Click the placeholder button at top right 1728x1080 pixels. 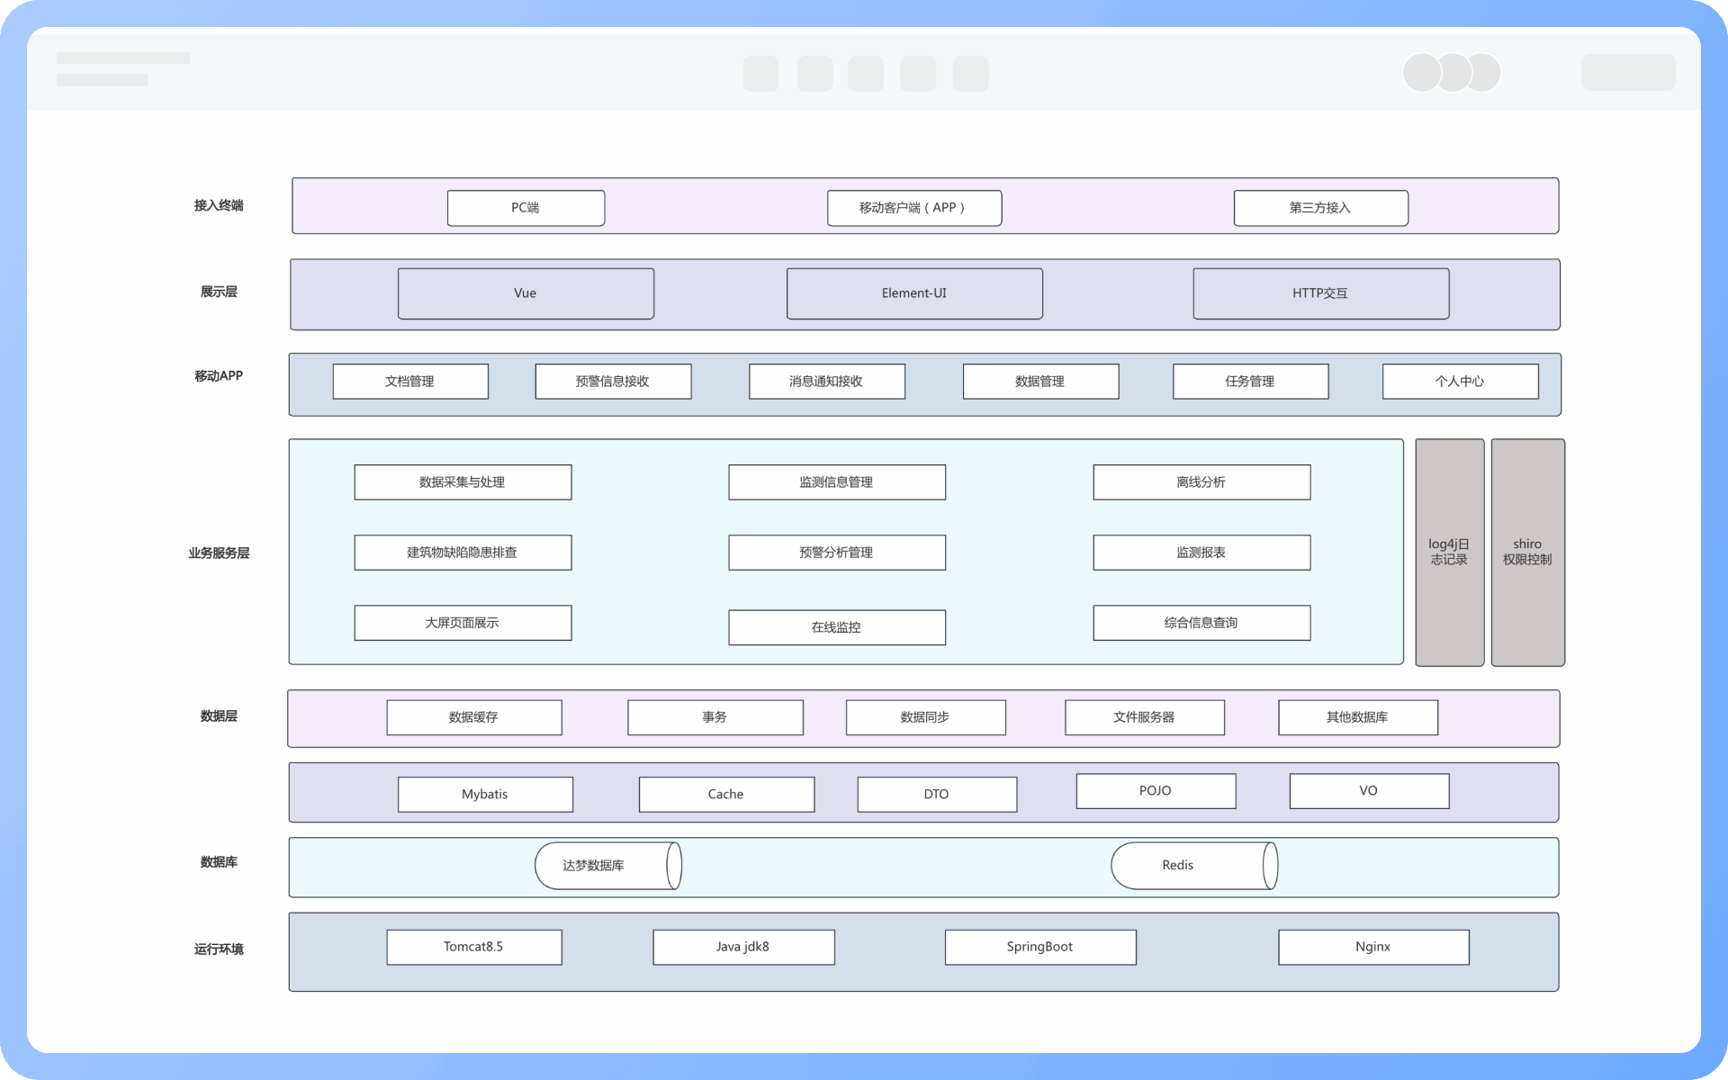coord(1628,72)
